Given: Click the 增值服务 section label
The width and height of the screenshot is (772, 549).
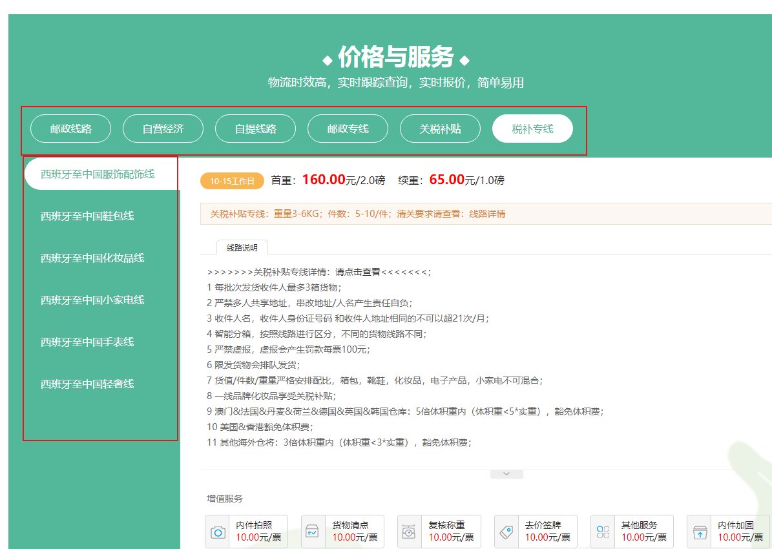Looking at the screenshot, I should [225, 499].
